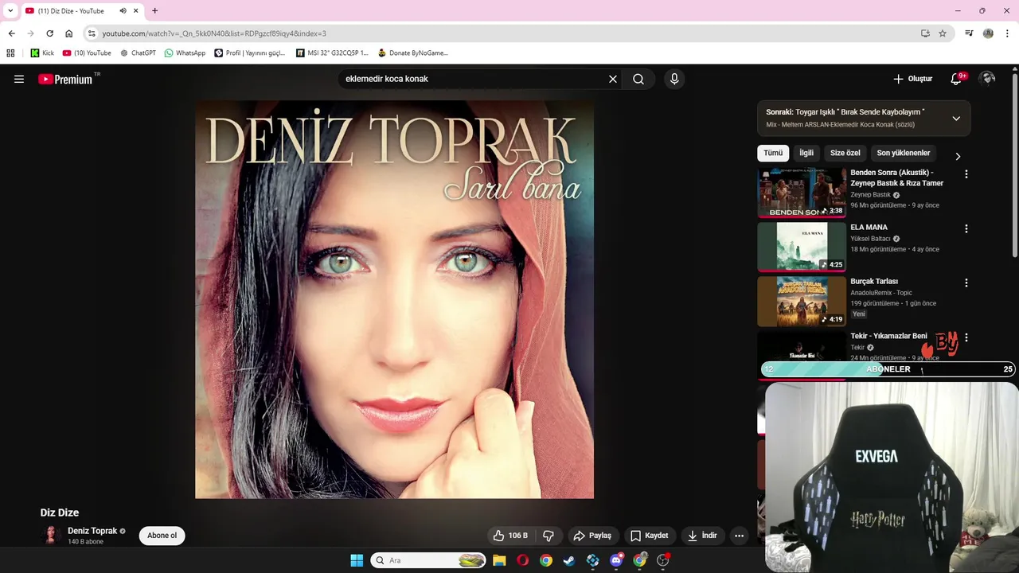This screenshot has height=573, width=1019.
Task: Go back with the browser back arrow
Action: point(11,33)
